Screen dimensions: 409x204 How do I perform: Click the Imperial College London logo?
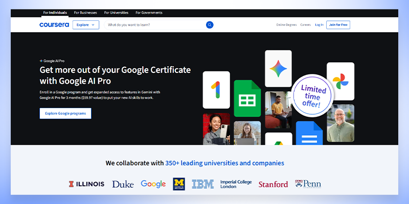coord(236,184)
